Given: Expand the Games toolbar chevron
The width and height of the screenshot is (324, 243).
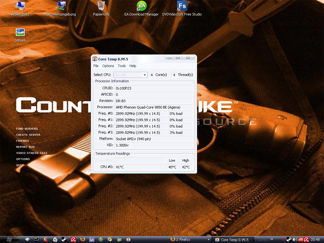Looking at the screenshot, I should [272, 239].
